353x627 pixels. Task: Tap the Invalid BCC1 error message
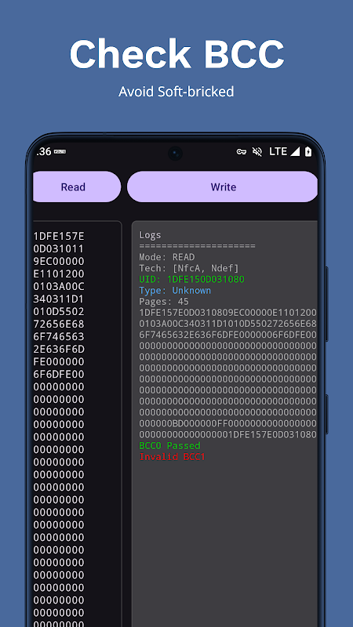[x=172, y=457]
